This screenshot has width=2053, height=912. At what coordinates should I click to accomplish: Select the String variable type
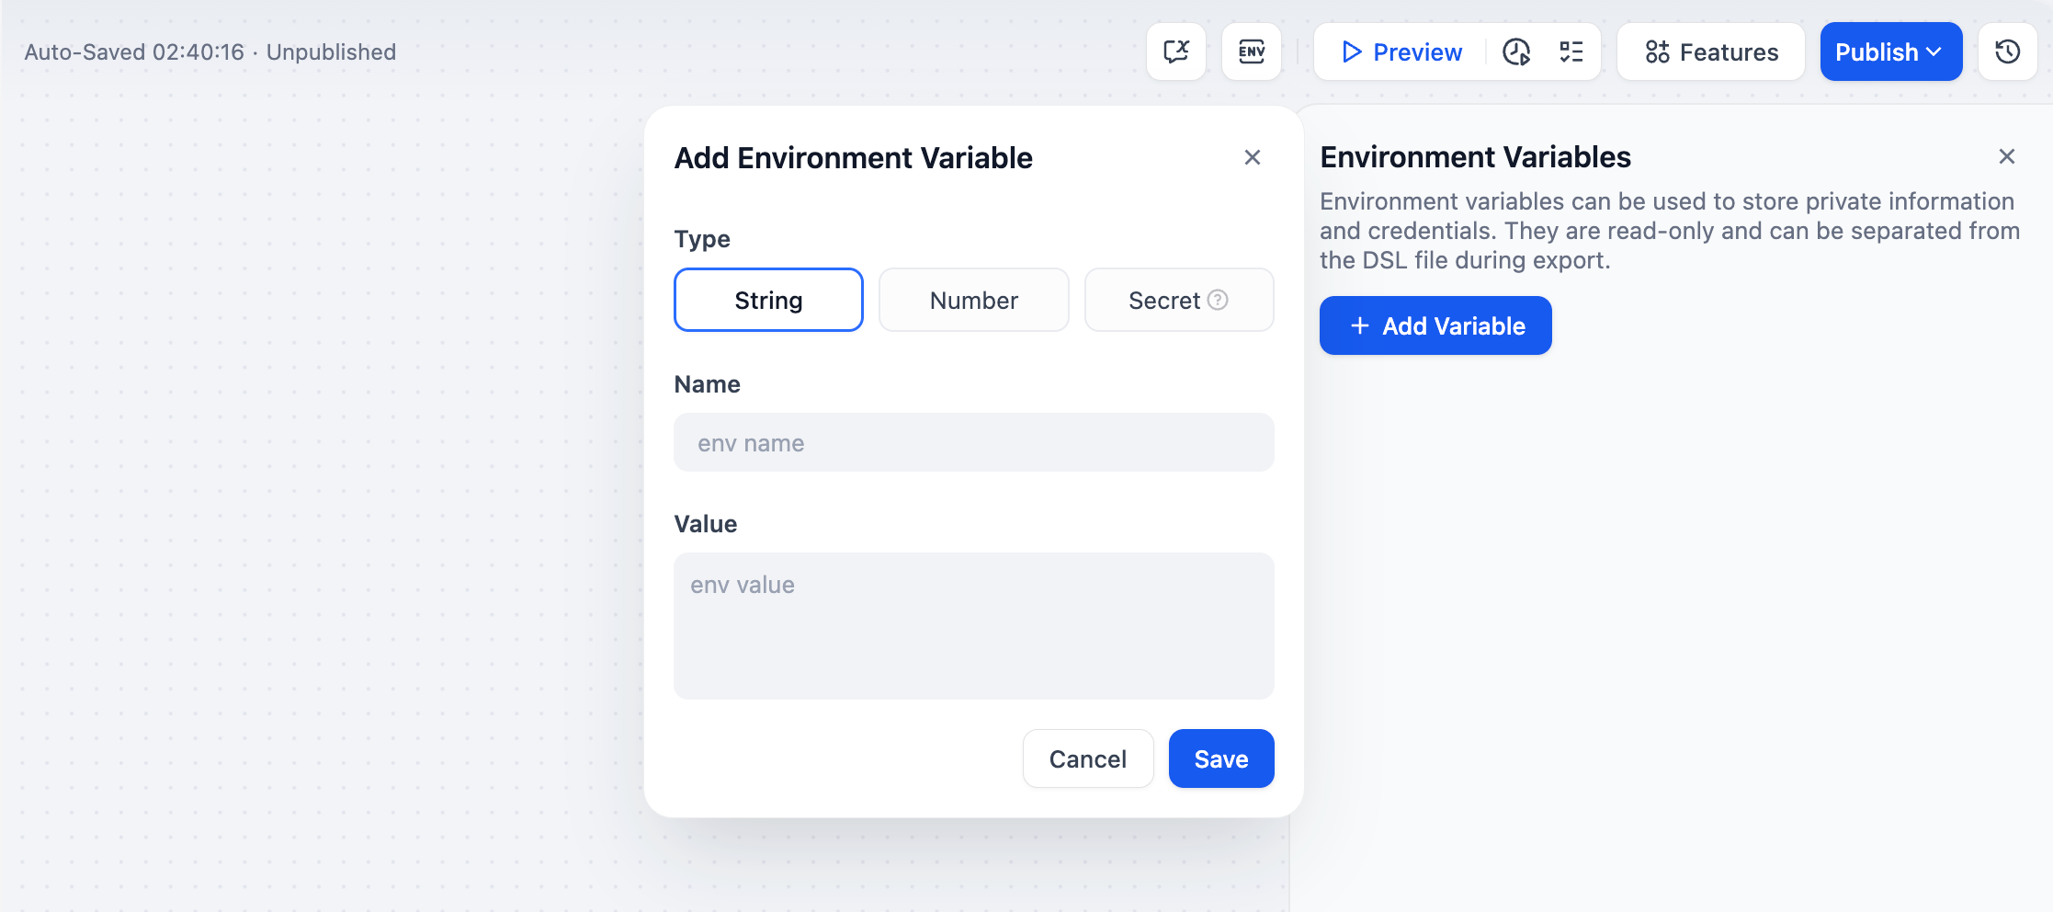click(768, 300)
